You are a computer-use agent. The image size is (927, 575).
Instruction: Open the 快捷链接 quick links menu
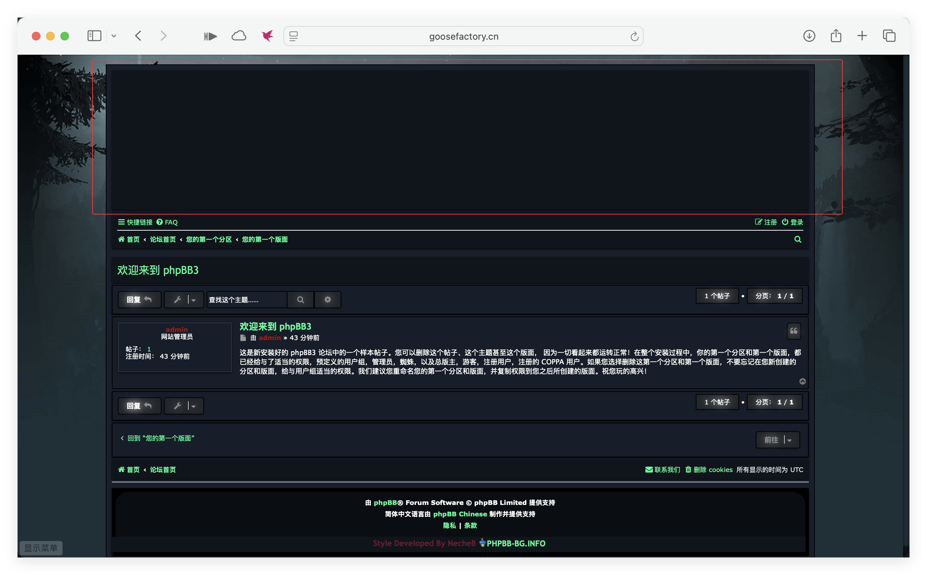135,222
